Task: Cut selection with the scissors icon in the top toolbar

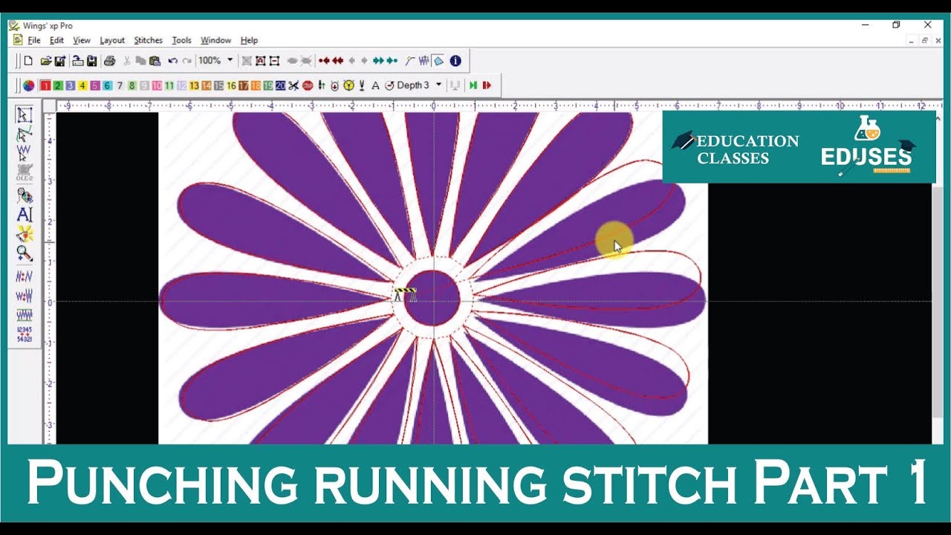Action: click(x=127, y=61)
